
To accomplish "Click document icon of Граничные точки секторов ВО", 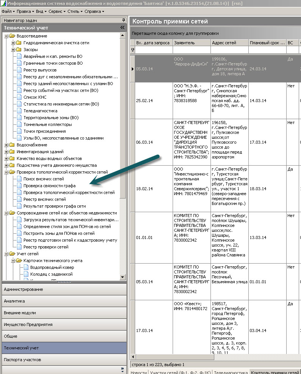I will [x=19, y=63].
